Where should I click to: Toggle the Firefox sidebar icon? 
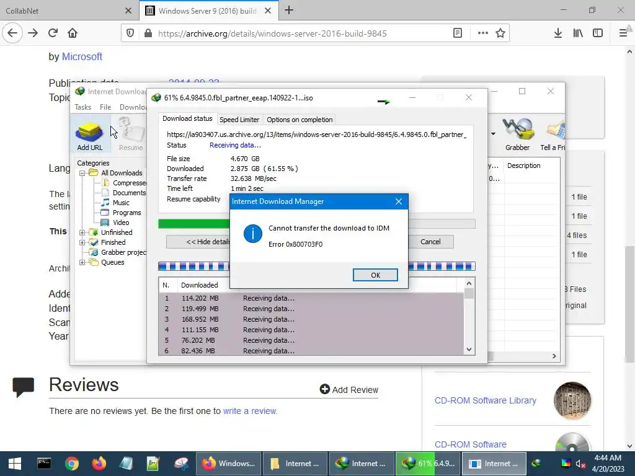pyautogui.click(x=598, y=33)
